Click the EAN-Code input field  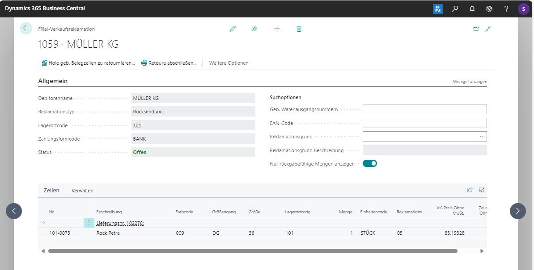pyautogui.click(x=424, y=123)
